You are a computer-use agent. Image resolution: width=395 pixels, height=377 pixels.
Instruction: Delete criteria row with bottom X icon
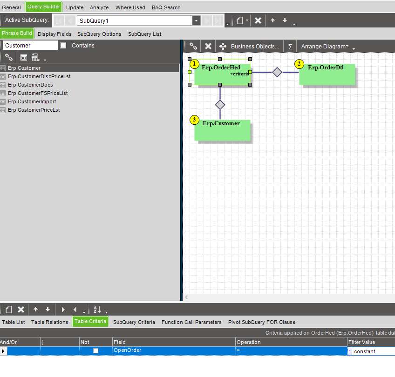pyautogui.click(x=21, y=310)
